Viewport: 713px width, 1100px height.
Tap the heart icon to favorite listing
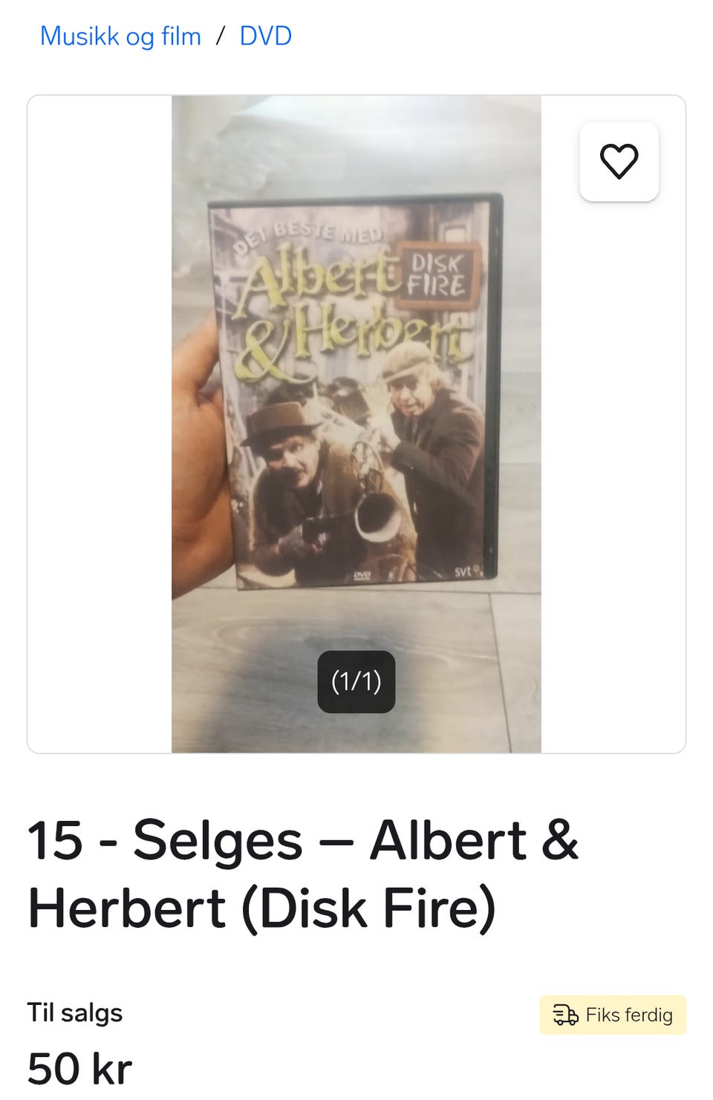pos(619,161)
